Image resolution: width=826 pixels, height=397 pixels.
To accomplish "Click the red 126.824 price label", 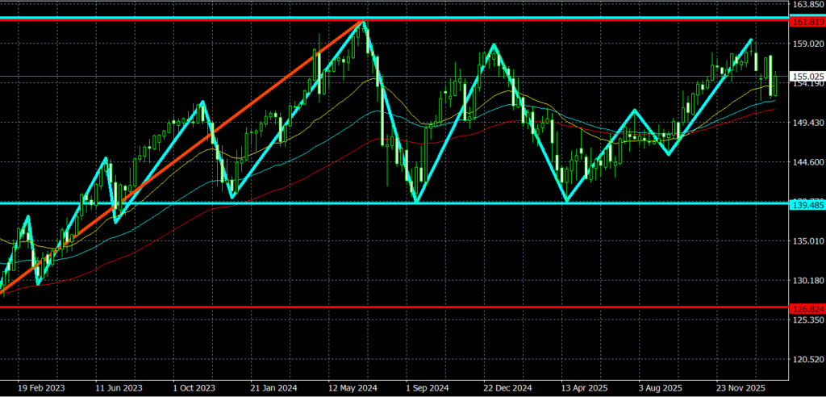I will coord(807,307).
